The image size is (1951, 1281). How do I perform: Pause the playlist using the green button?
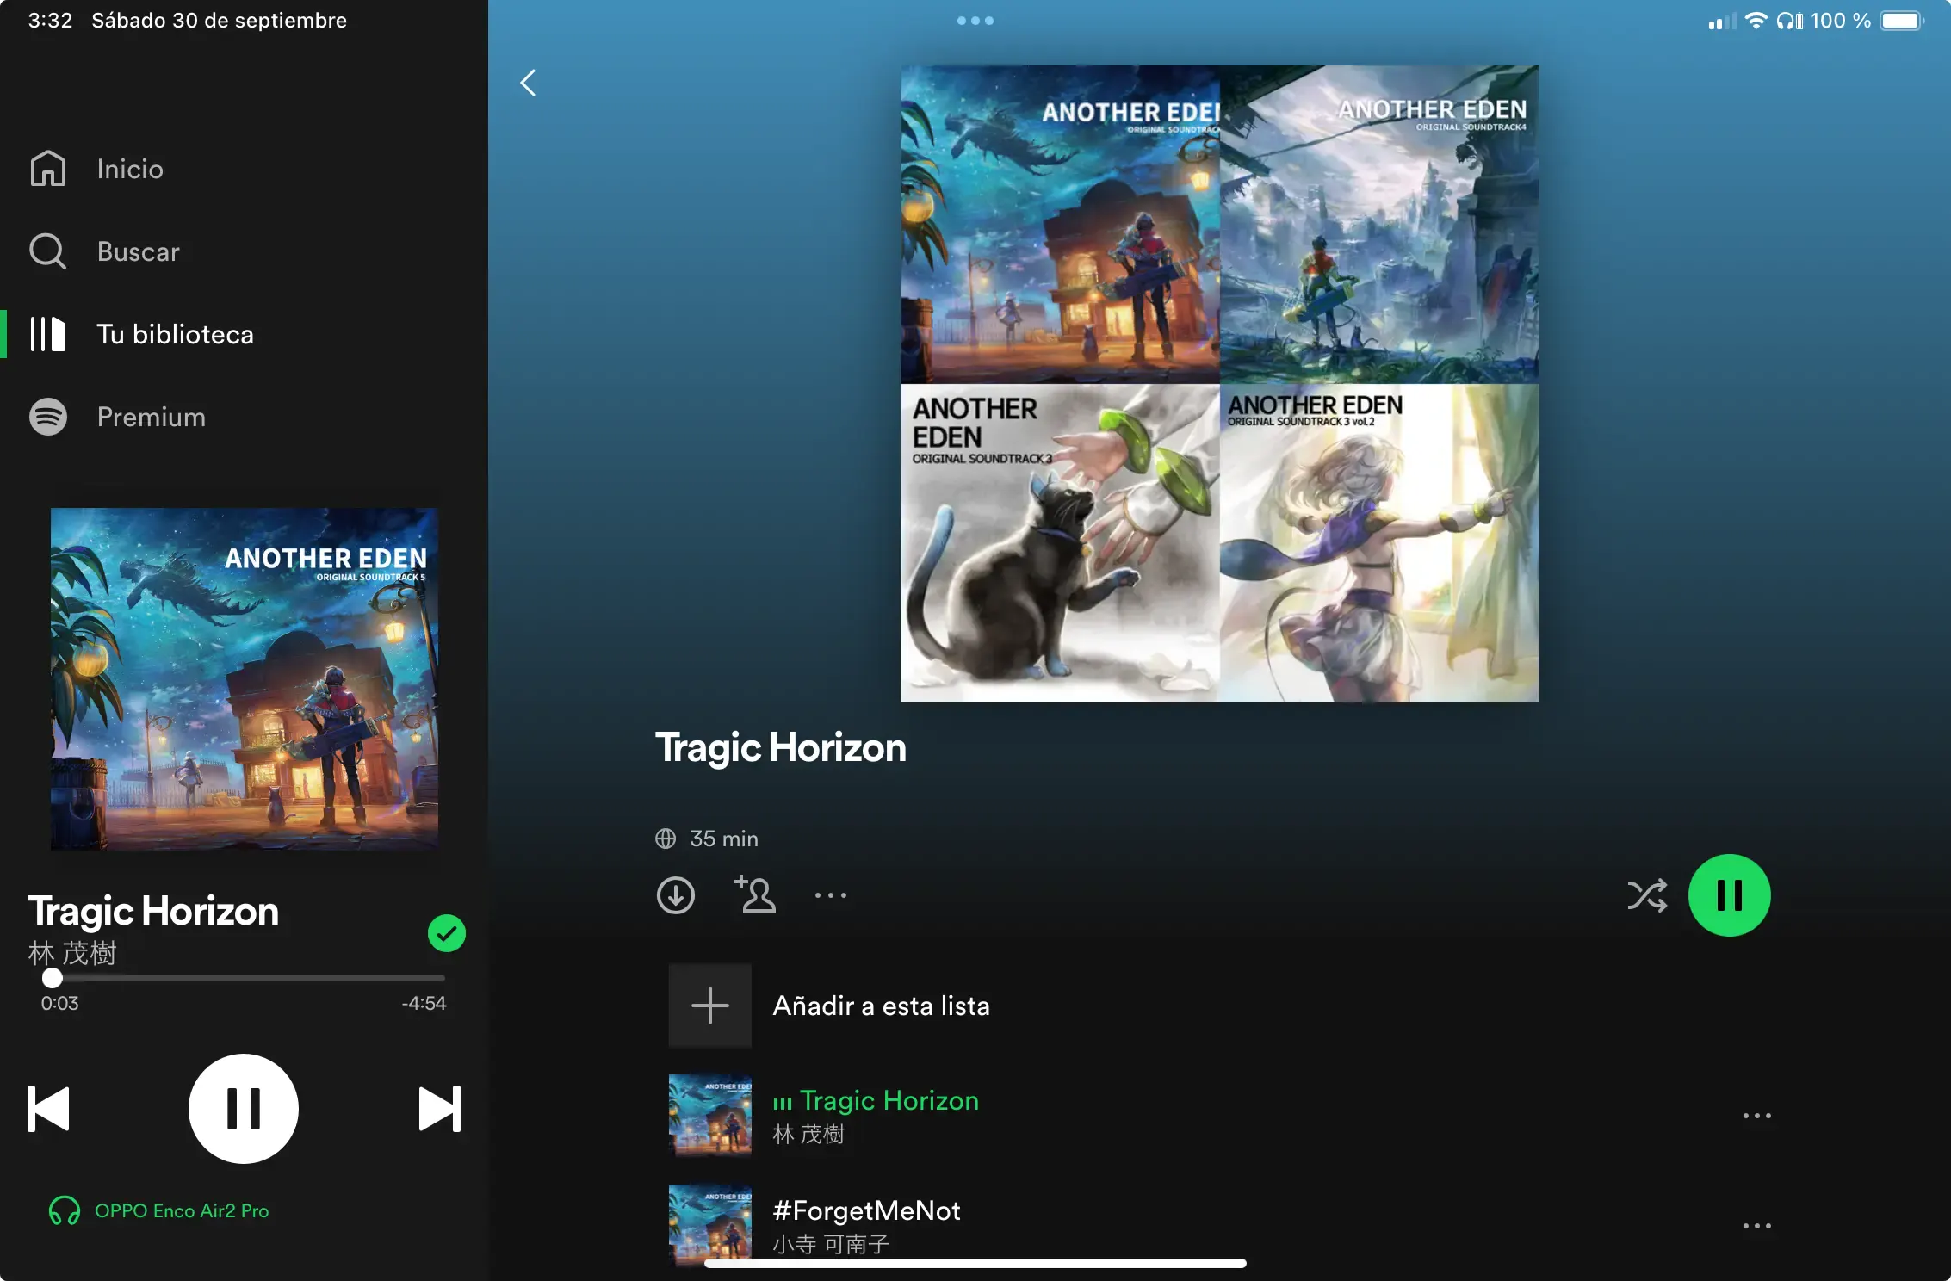click(x=1729, y=895)
